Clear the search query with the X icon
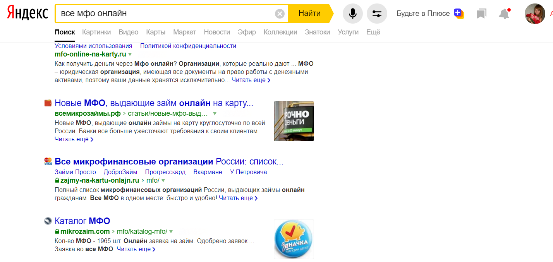The height and width of the screenshot is (262, 553). point(280,14)
